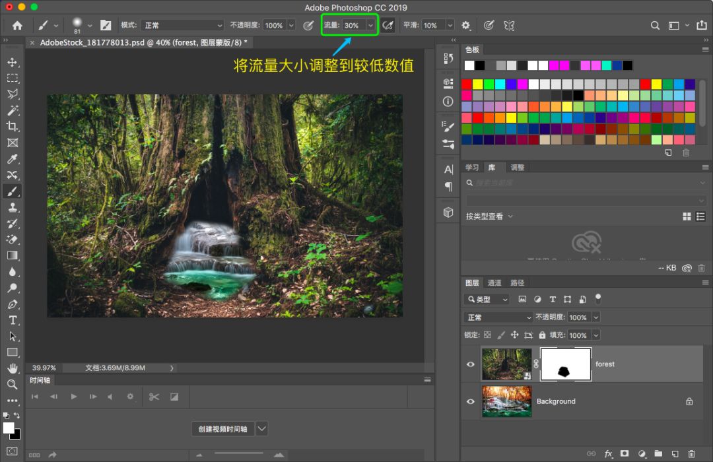
Task: Hide the Background layer visibility eye
Action: 470,401
